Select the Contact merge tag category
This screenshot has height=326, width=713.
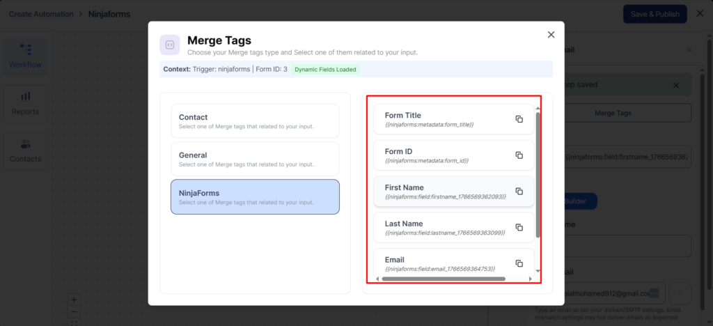point(255,121)
